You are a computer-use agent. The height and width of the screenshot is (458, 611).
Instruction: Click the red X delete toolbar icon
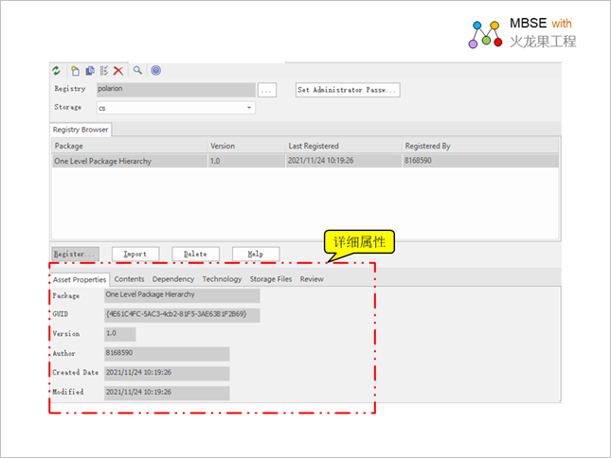click(x=118, y=70)
